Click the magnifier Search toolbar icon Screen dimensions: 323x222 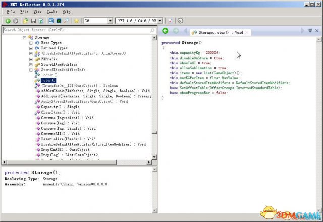(x=66, y=21)
